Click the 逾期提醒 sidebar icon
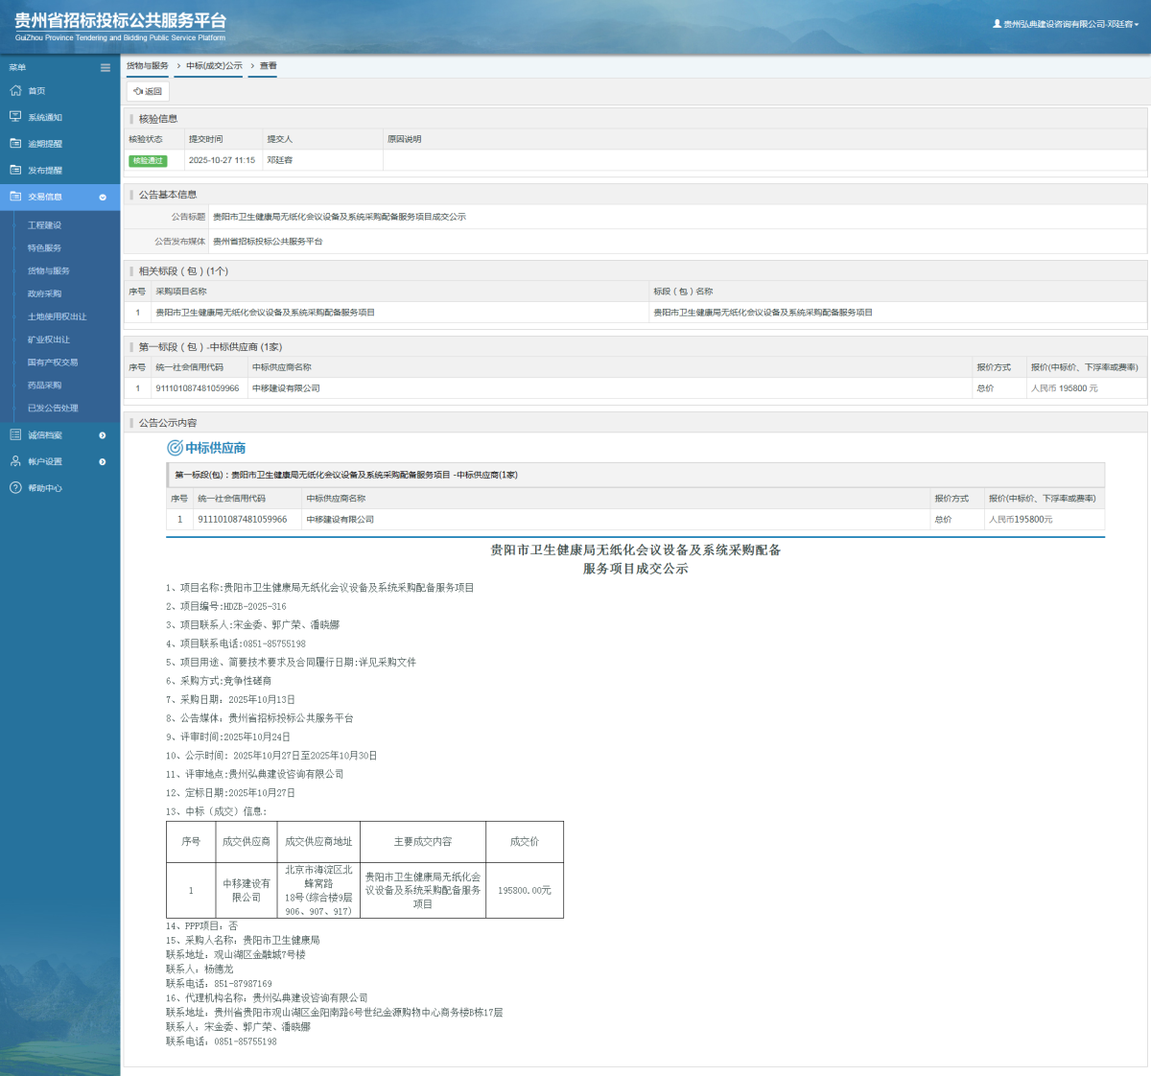Image resolution: width=1151 pixels, height=1076 pixels. 15,143
